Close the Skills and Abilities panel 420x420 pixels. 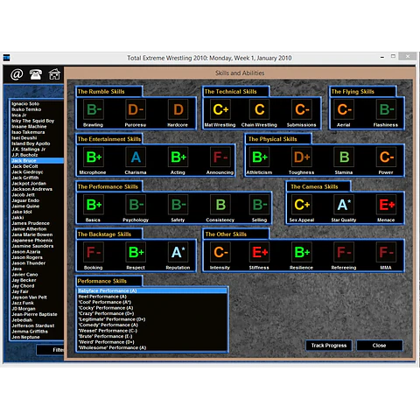380,346
